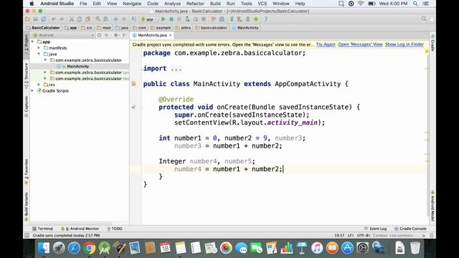Click basiccalculator breadcrumb in navigation bar
The width and height of the screenshot is (459, 258).
[x=212, y=28]
